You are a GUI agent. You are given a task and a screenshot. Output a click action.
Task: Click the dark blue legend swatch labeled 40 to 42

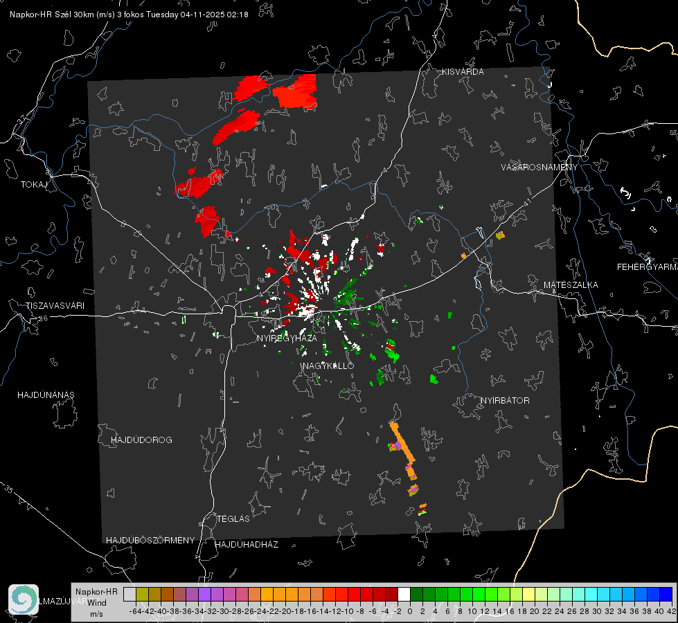(666, 595)
